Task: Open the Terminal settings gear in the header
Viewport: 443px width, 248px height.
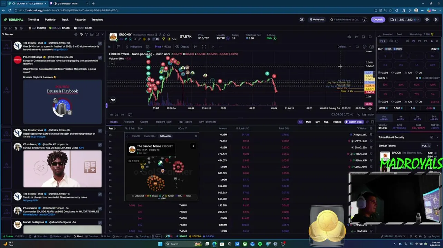Action: tap(427, 20)
